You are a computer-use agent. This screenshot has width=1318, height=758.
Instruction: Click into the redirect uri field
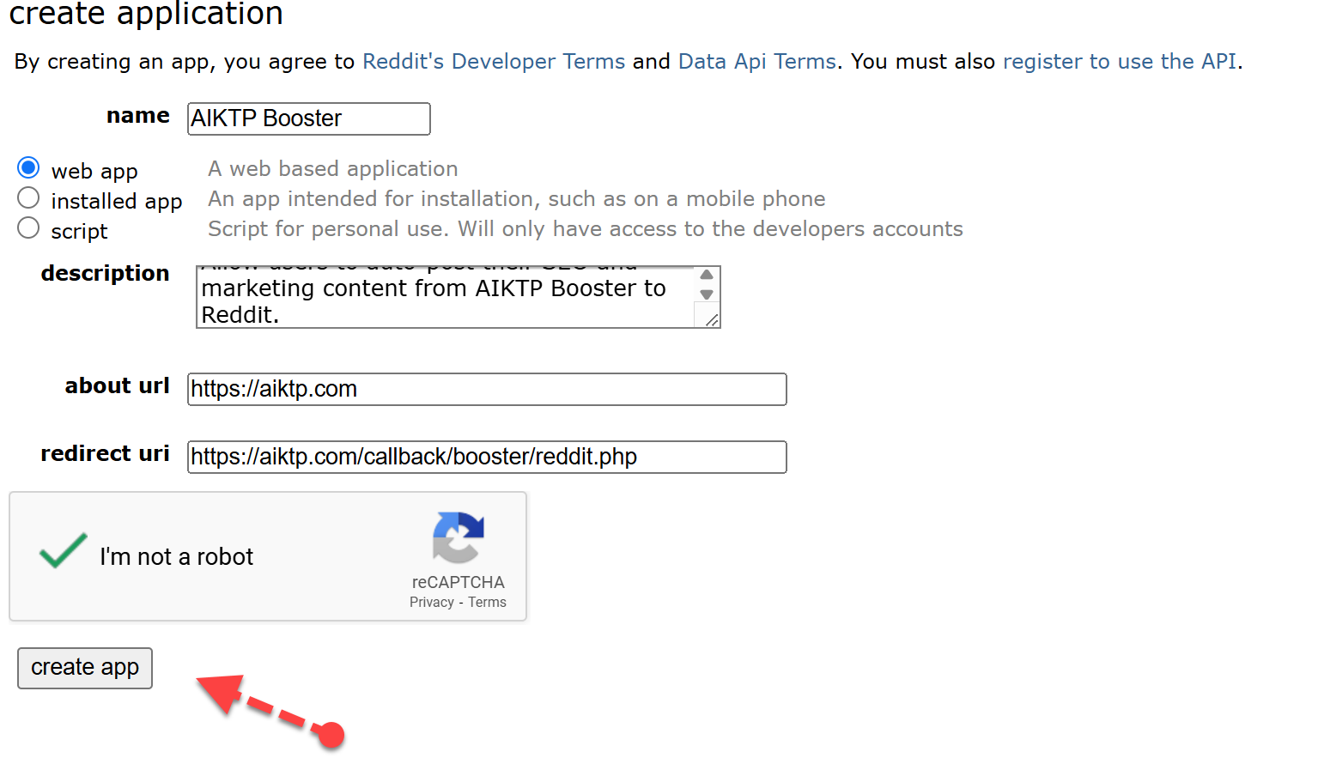point(486,457)
